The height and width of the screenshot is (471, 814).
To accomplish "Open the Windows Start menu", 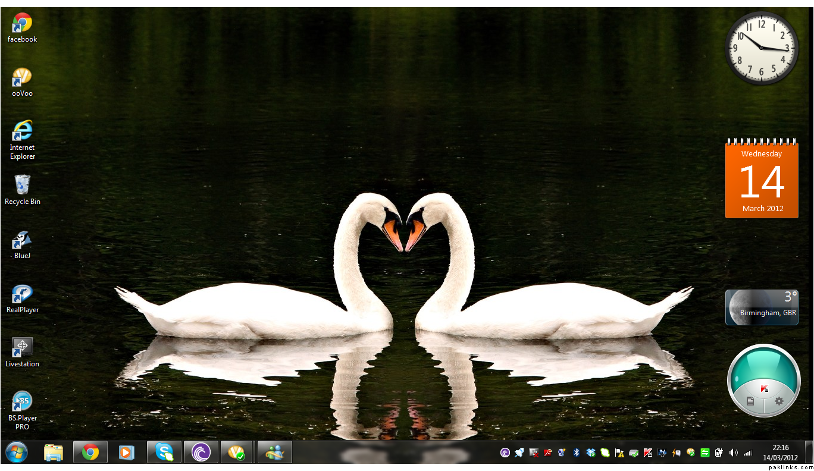I will (x=16, y=453).
